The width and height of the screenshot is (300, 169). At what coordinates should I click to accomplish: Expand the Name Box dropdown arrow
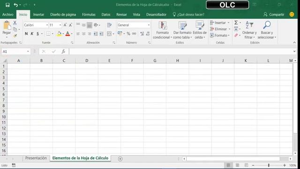point(28,51)
